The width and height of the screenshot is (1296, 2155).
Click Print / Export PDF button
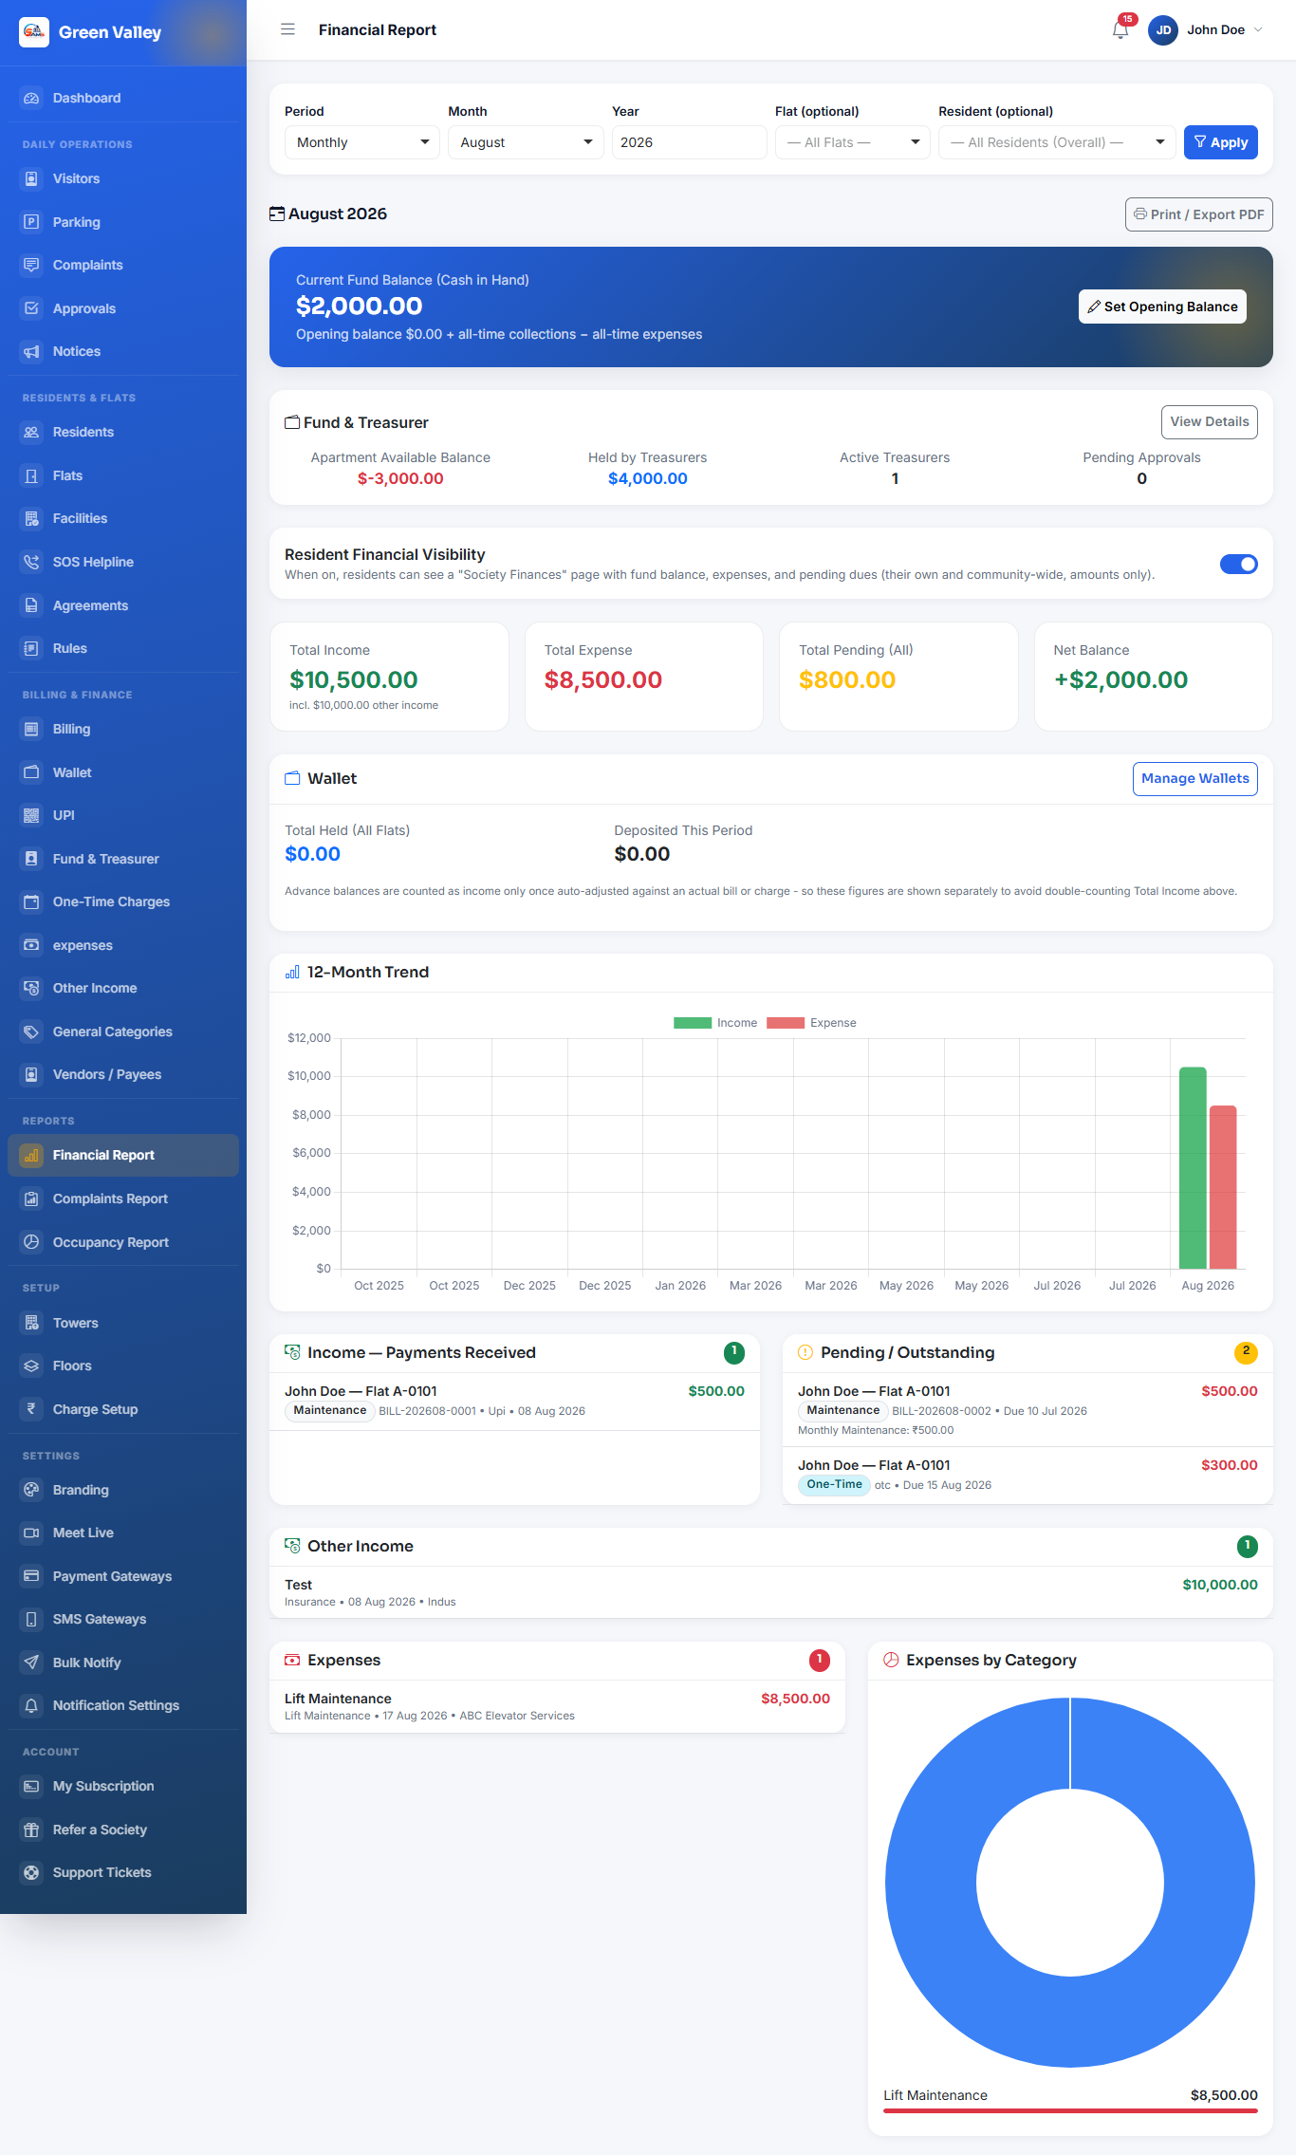coord(1198,214)
